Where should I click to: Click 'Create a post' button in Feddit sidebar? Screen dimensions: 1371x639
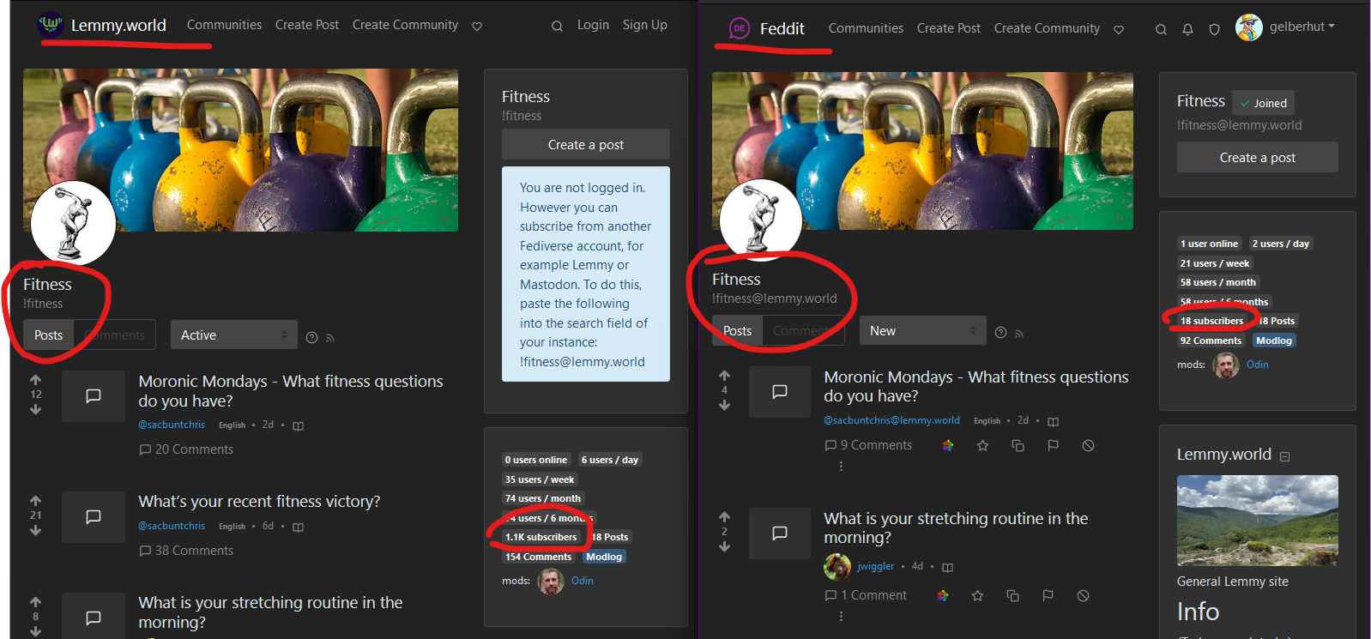click(x=1257, y=157)
